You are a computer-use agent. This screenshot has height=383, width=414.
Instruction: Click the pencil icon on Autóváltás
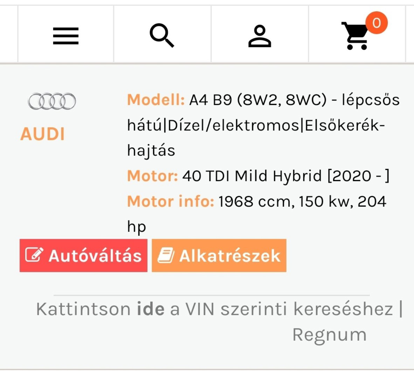point(34,255)
